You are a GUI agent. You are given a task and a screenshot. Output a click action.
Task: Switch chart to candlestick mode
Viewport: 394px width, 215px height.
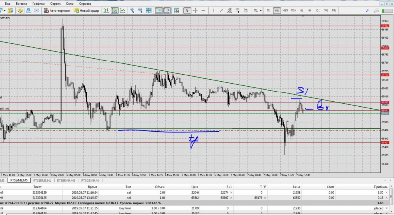(x=115, y=10)
